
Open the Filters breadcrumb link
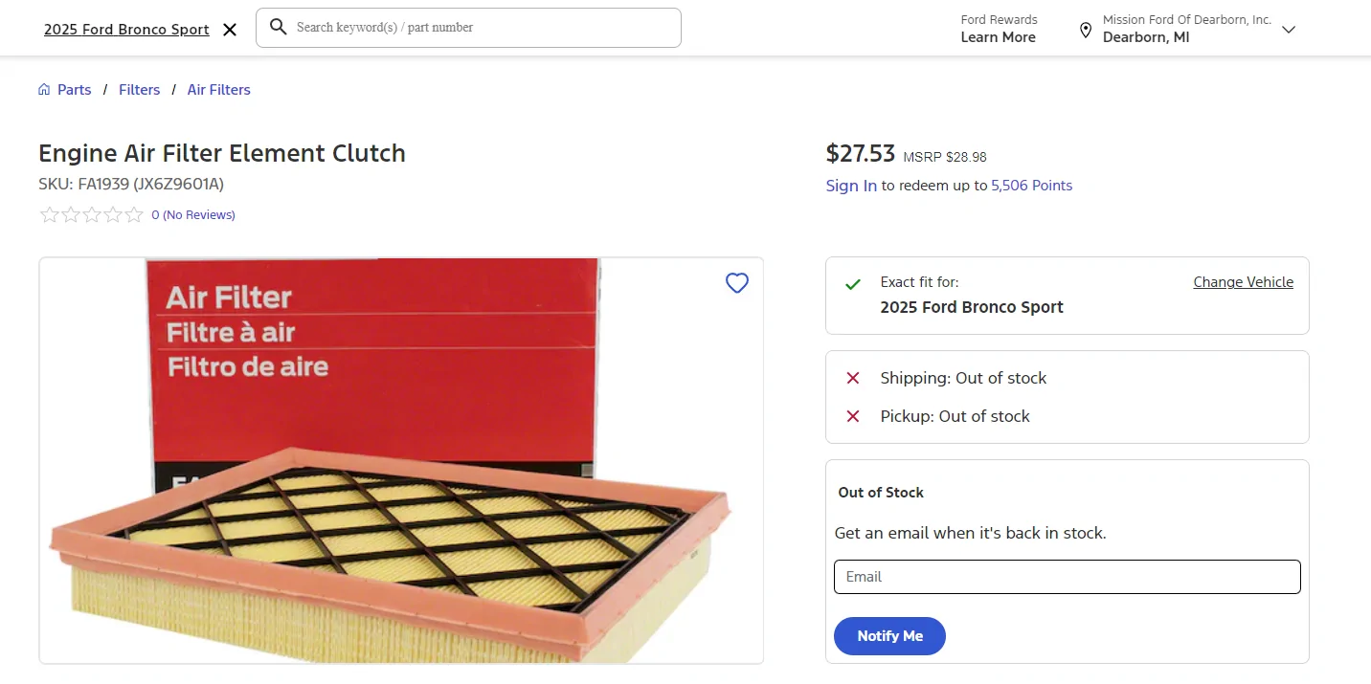click(139, 90)
